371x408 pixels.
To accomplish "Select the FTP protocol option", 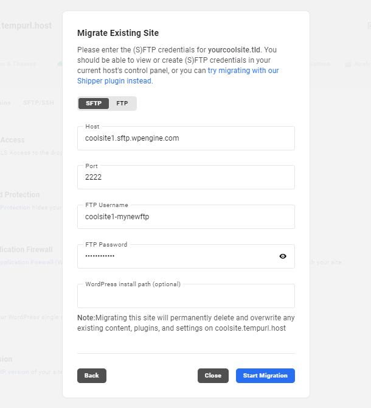I will pos(122,104).
